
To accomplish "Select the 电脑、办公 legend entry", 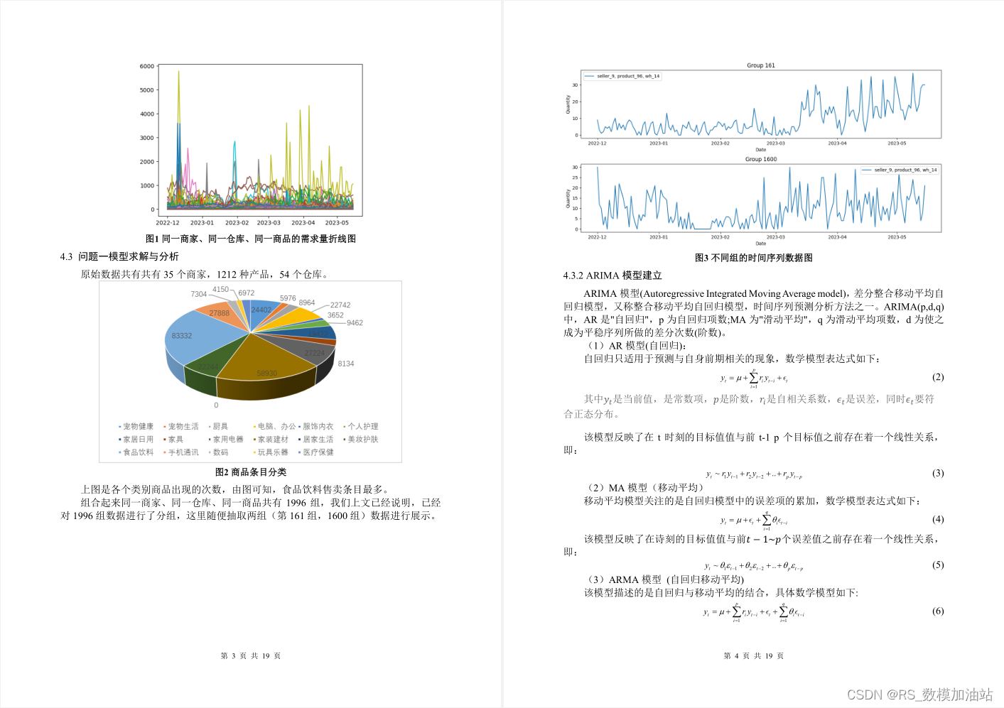I will pos(274,427).
